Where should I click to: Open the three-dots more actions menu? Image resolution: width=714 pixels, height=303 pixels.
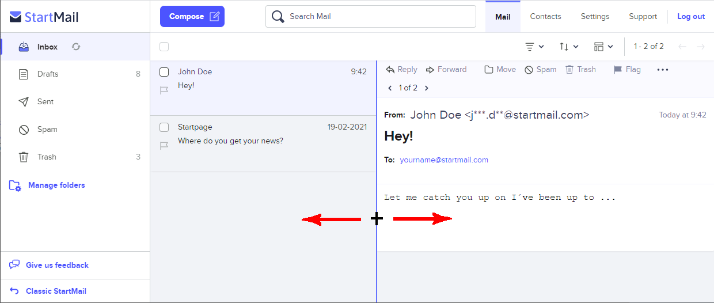click(x=663, y=69)
